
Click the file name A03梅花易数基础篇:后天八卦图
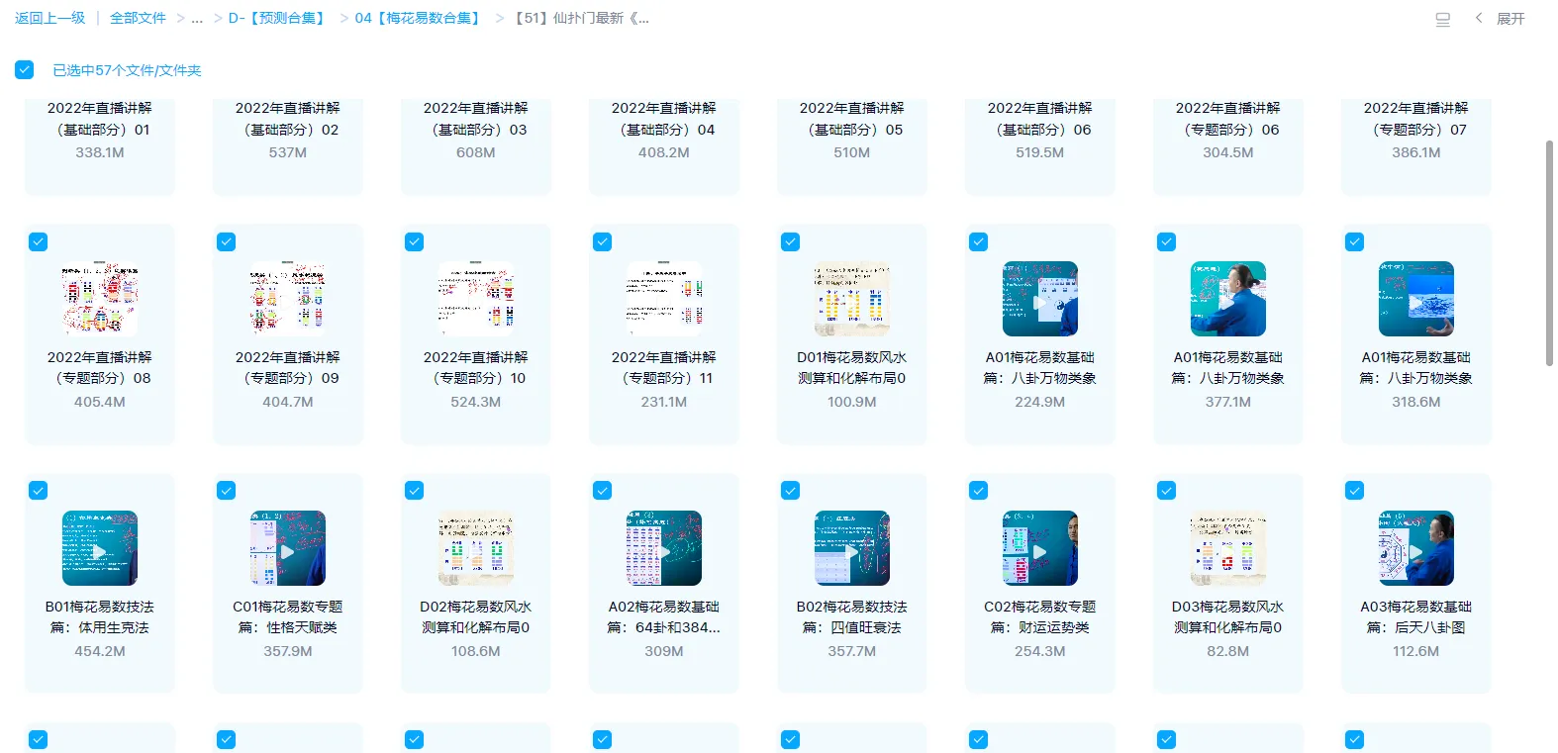(x=1416, y=616)
